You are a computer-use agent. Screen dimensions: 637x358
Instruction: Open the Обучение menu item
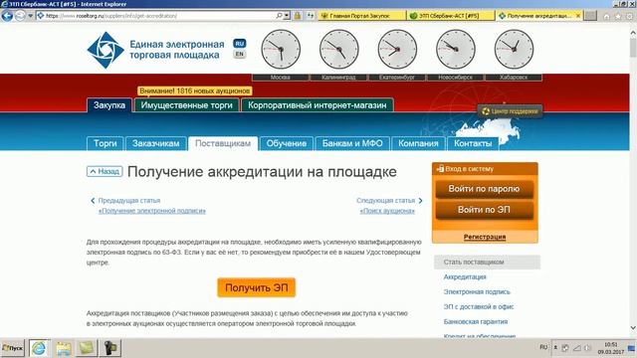[x=287, y=143]
